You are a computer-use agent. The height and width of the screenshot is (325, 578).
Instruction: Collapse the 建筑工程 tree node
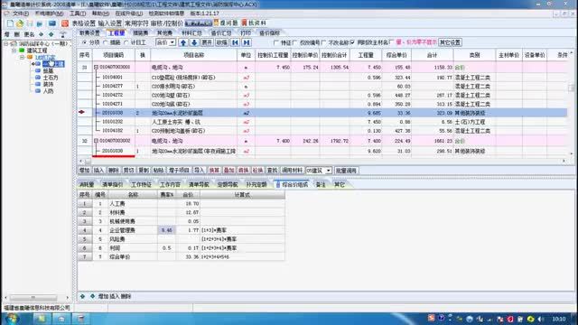[x=14, y=51]
